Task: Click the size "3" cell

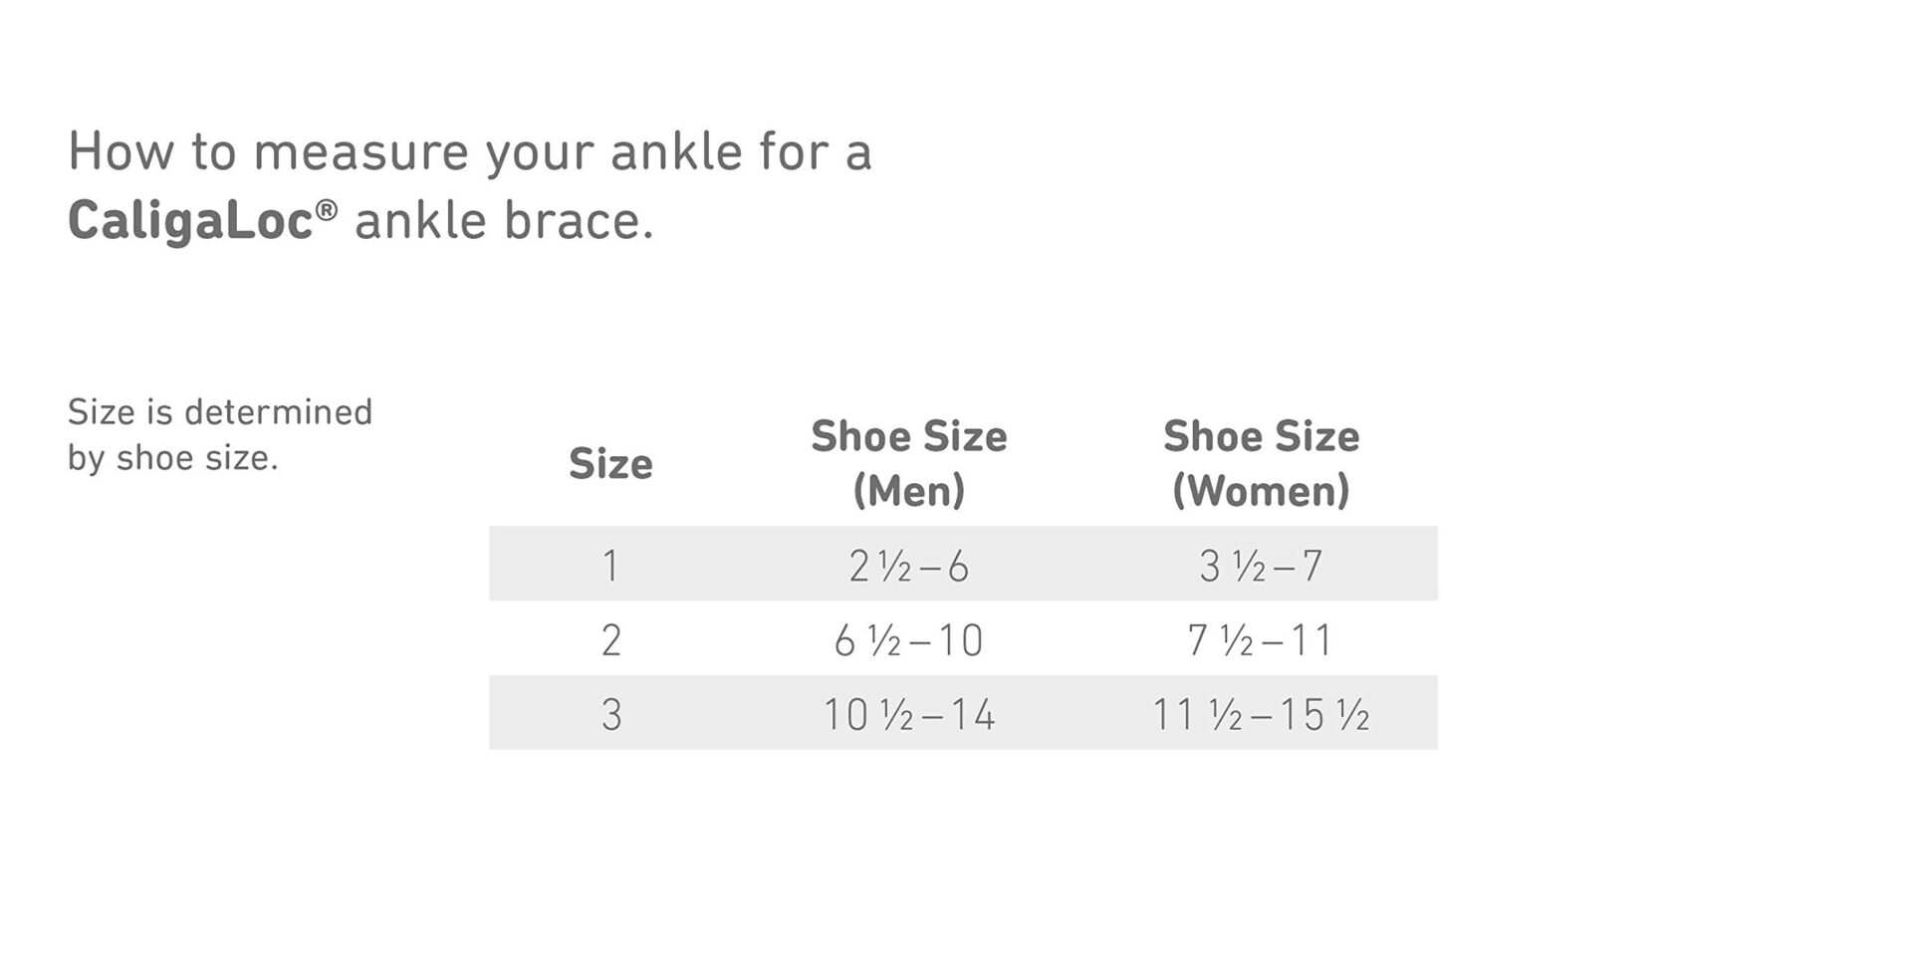Action: point(610,714)
